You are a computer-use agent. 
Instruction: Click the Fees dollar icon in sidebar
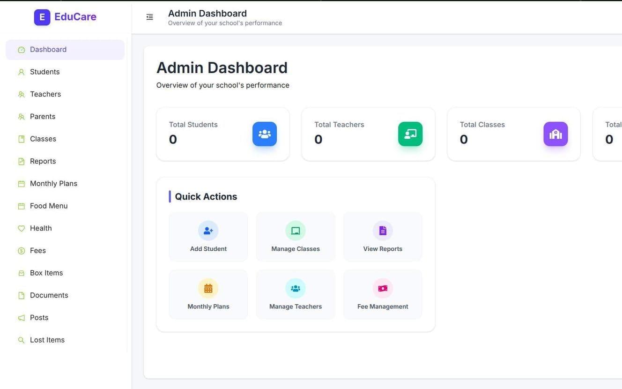(x=21, y=251)
